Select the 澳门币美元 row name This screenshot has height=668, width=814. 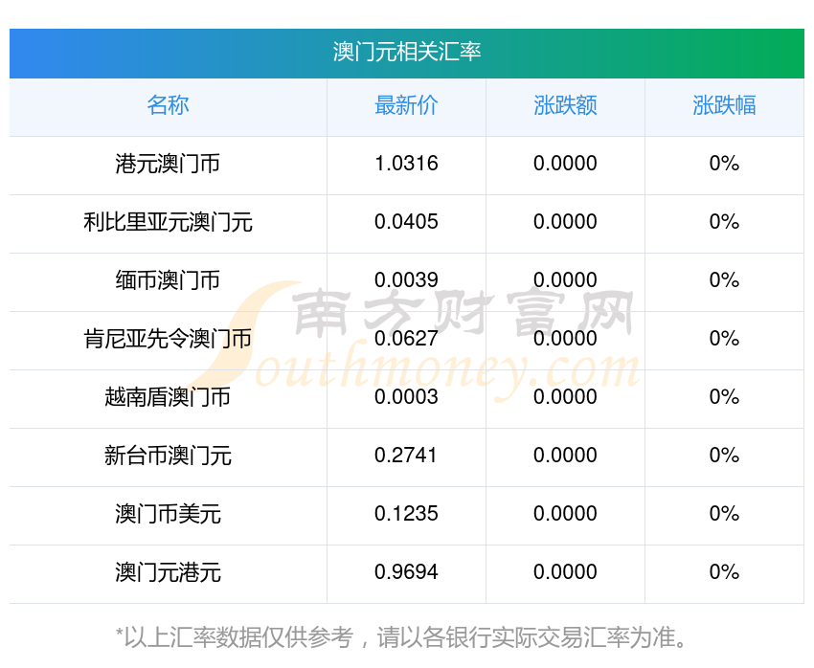click(x=168, y=514)
